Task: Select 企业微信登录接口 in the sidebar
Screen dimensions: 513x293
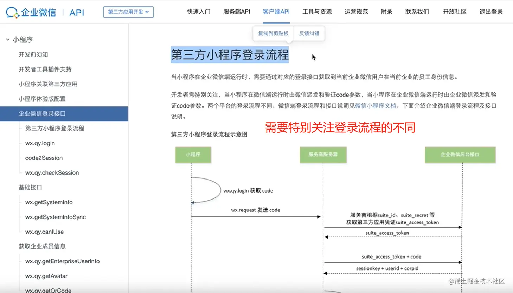Action: coord(64,114)
